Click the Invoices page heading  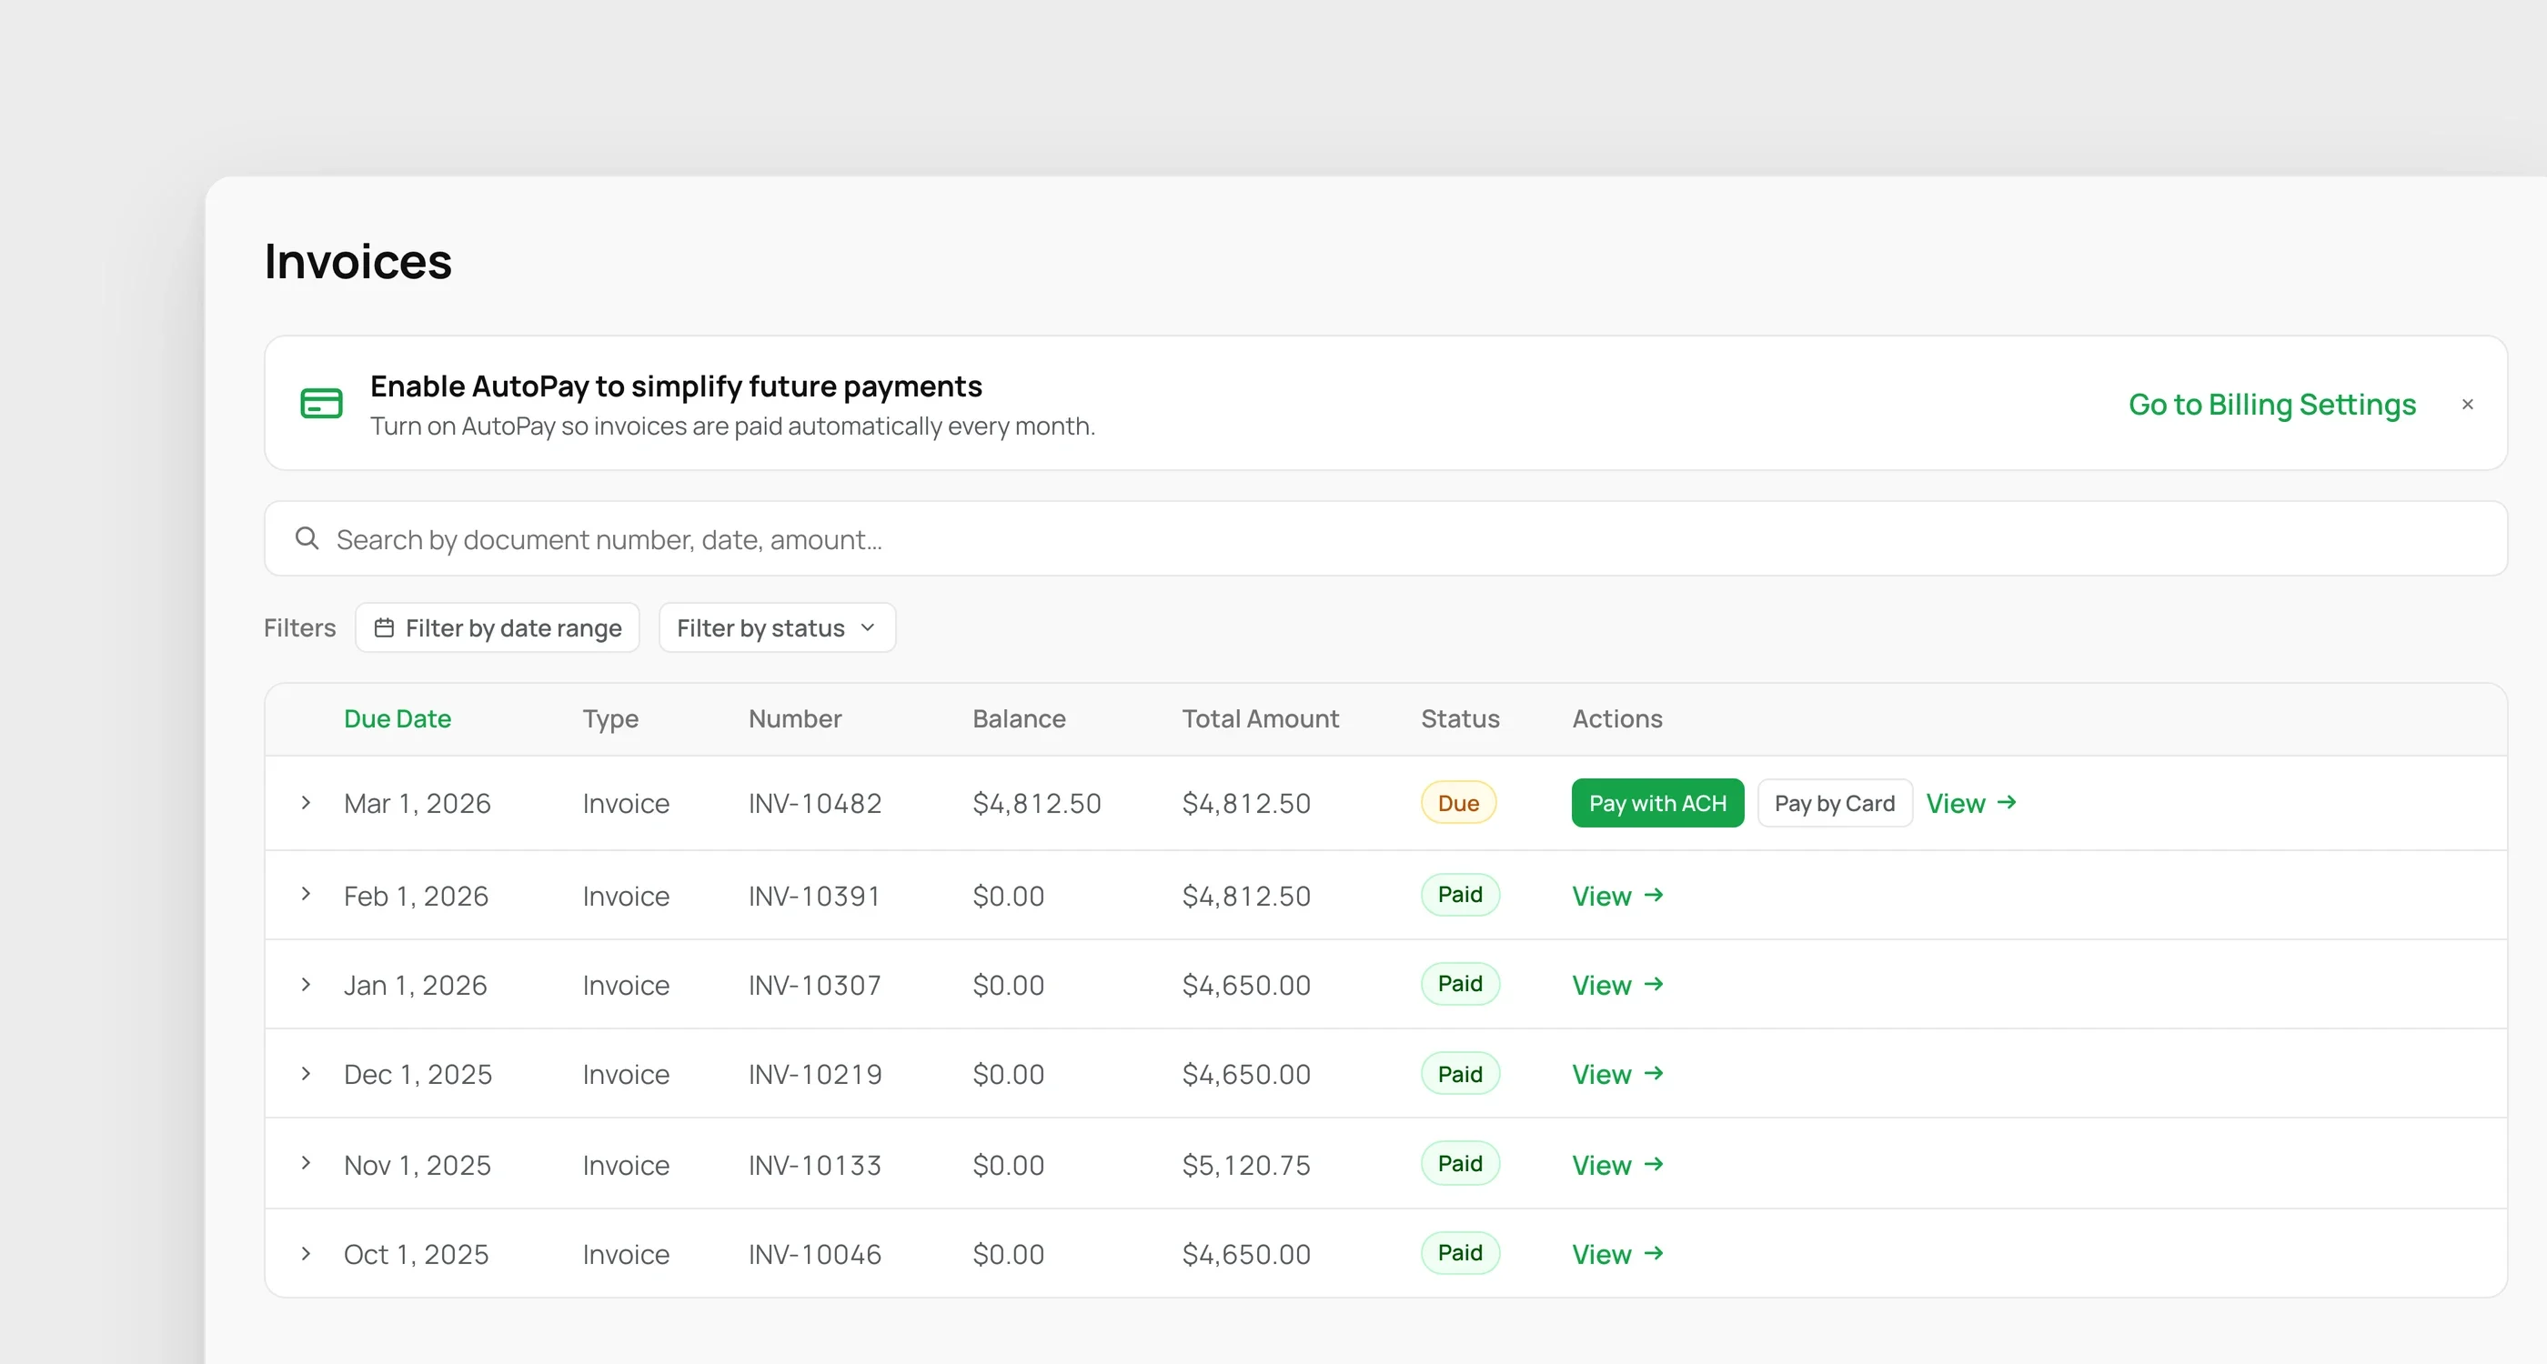pyautogui.click(x=357, y=262)
